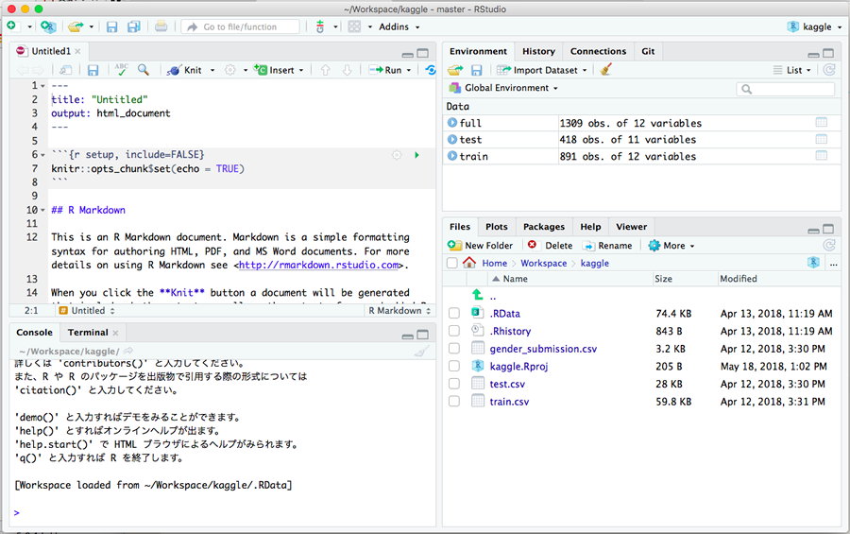Check the kaggle.Rproj checkbox
The width and height of the screenshot is (850, 534).
[x=454, y=366]
